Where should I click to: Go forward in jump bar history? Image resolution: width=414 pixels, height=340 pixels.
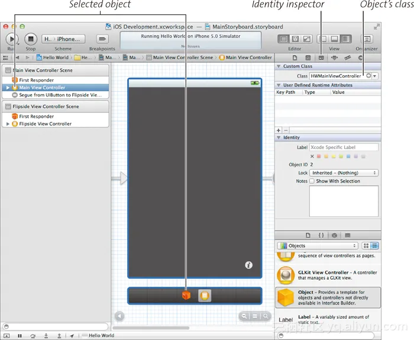pyautogui.click(x=27, y=57)
